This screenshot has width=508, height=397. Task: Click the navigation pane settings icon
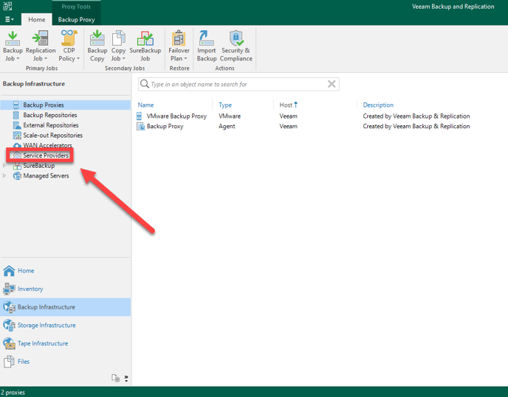[x=116, y=378]
